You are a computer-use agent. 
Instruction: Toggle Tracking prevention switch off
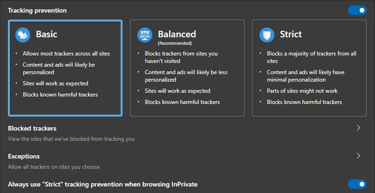click(x=357, y=10)
